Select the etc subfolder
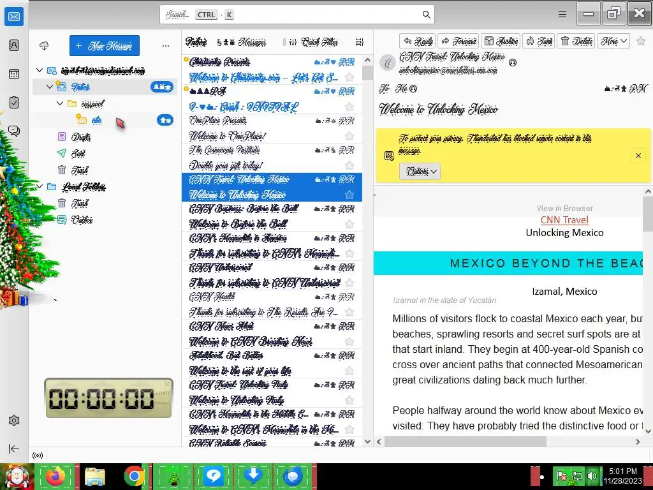Image resolution: width=653 pixels, height=490 pixels. [x=105, y=120]
